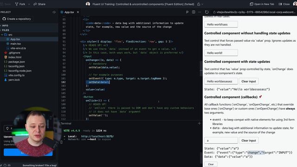Click the Prettier format icon above the editor
This screenshot has height=167, width=297.
point(187,12)
